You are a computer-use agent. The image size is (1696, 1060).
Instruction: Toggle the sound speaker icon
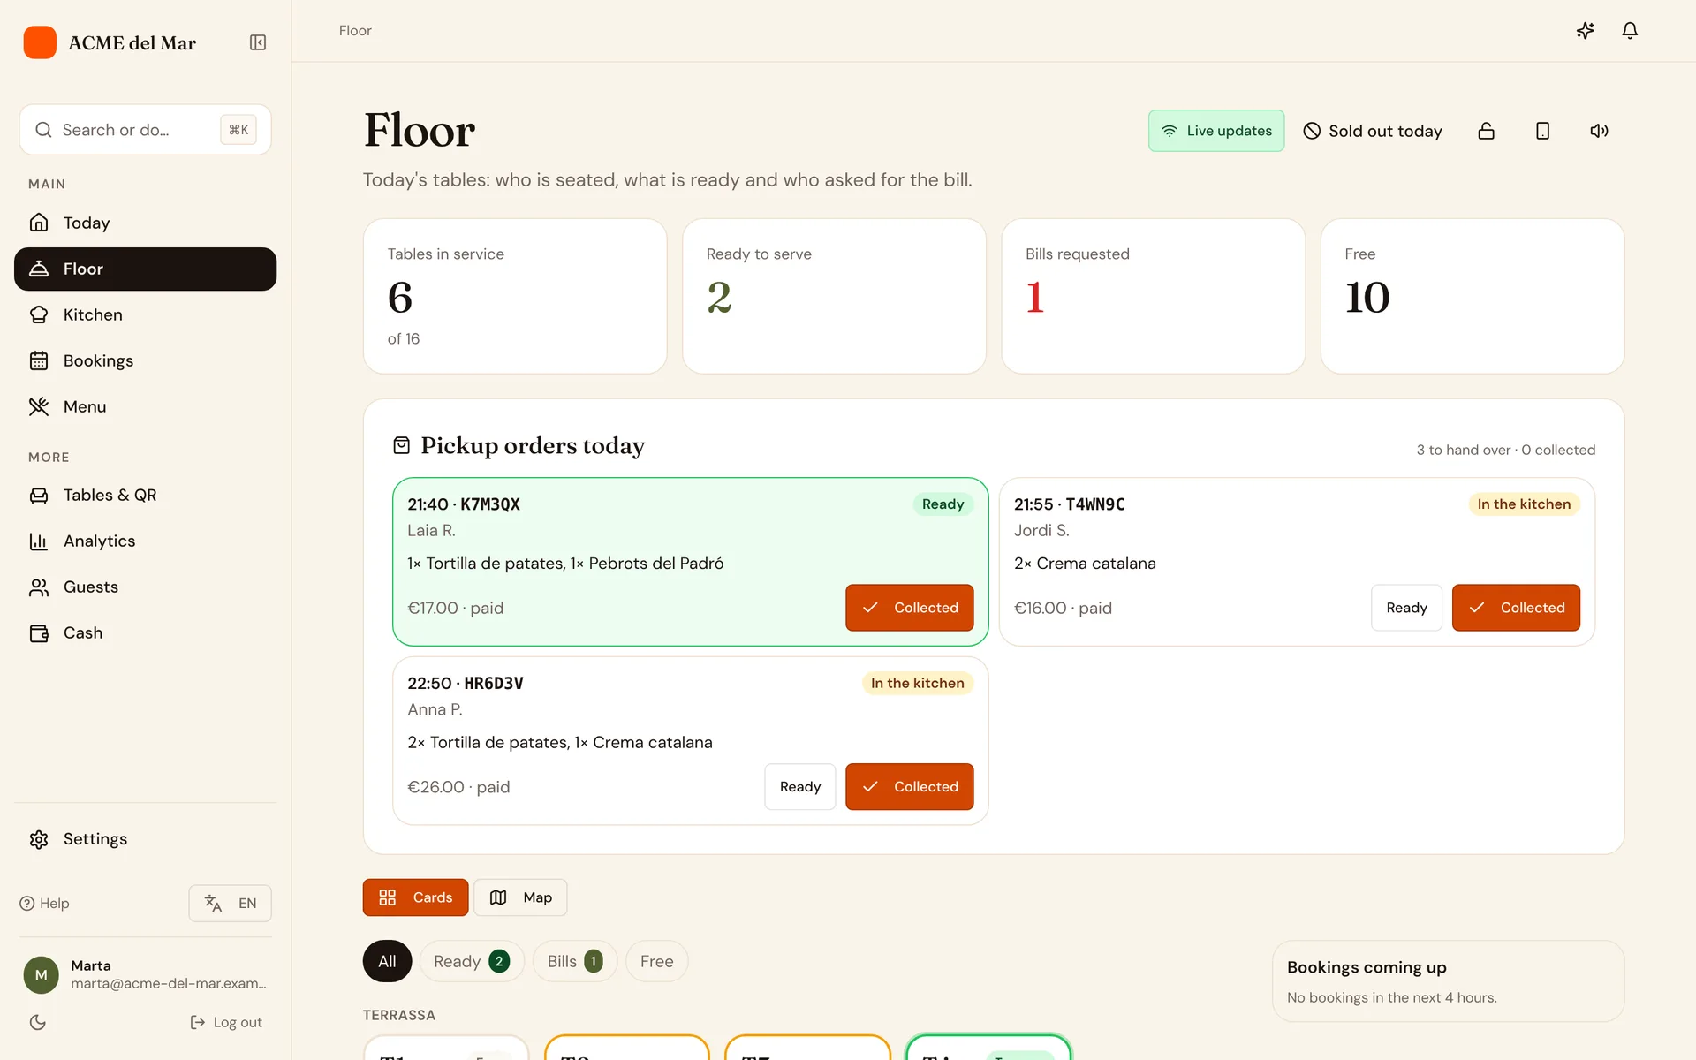tap(1600, 131)
